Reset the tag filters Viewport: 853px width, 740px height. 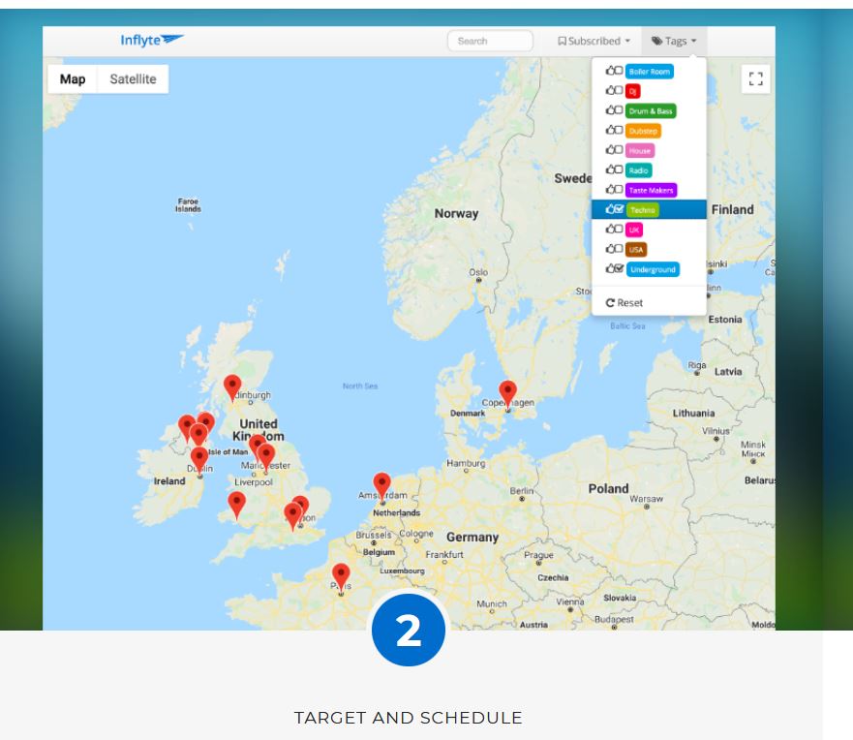(x=624, y=302)
